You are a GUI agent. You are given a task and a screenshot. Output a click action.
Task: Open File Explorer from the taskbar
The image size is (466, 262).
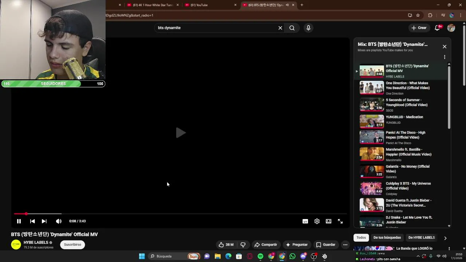pyautogui.click(x=217, y=256)
